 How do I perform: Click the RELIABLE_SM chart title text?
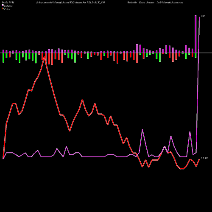70,3
